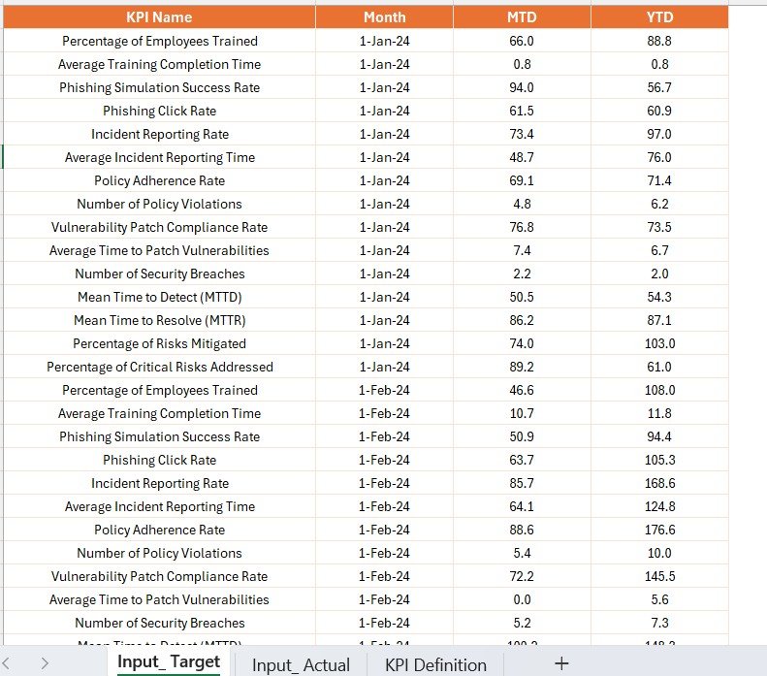This screenshot has width=767, height=676.
Task: Click MTD value 66.0
Action: tap(522, 41)
